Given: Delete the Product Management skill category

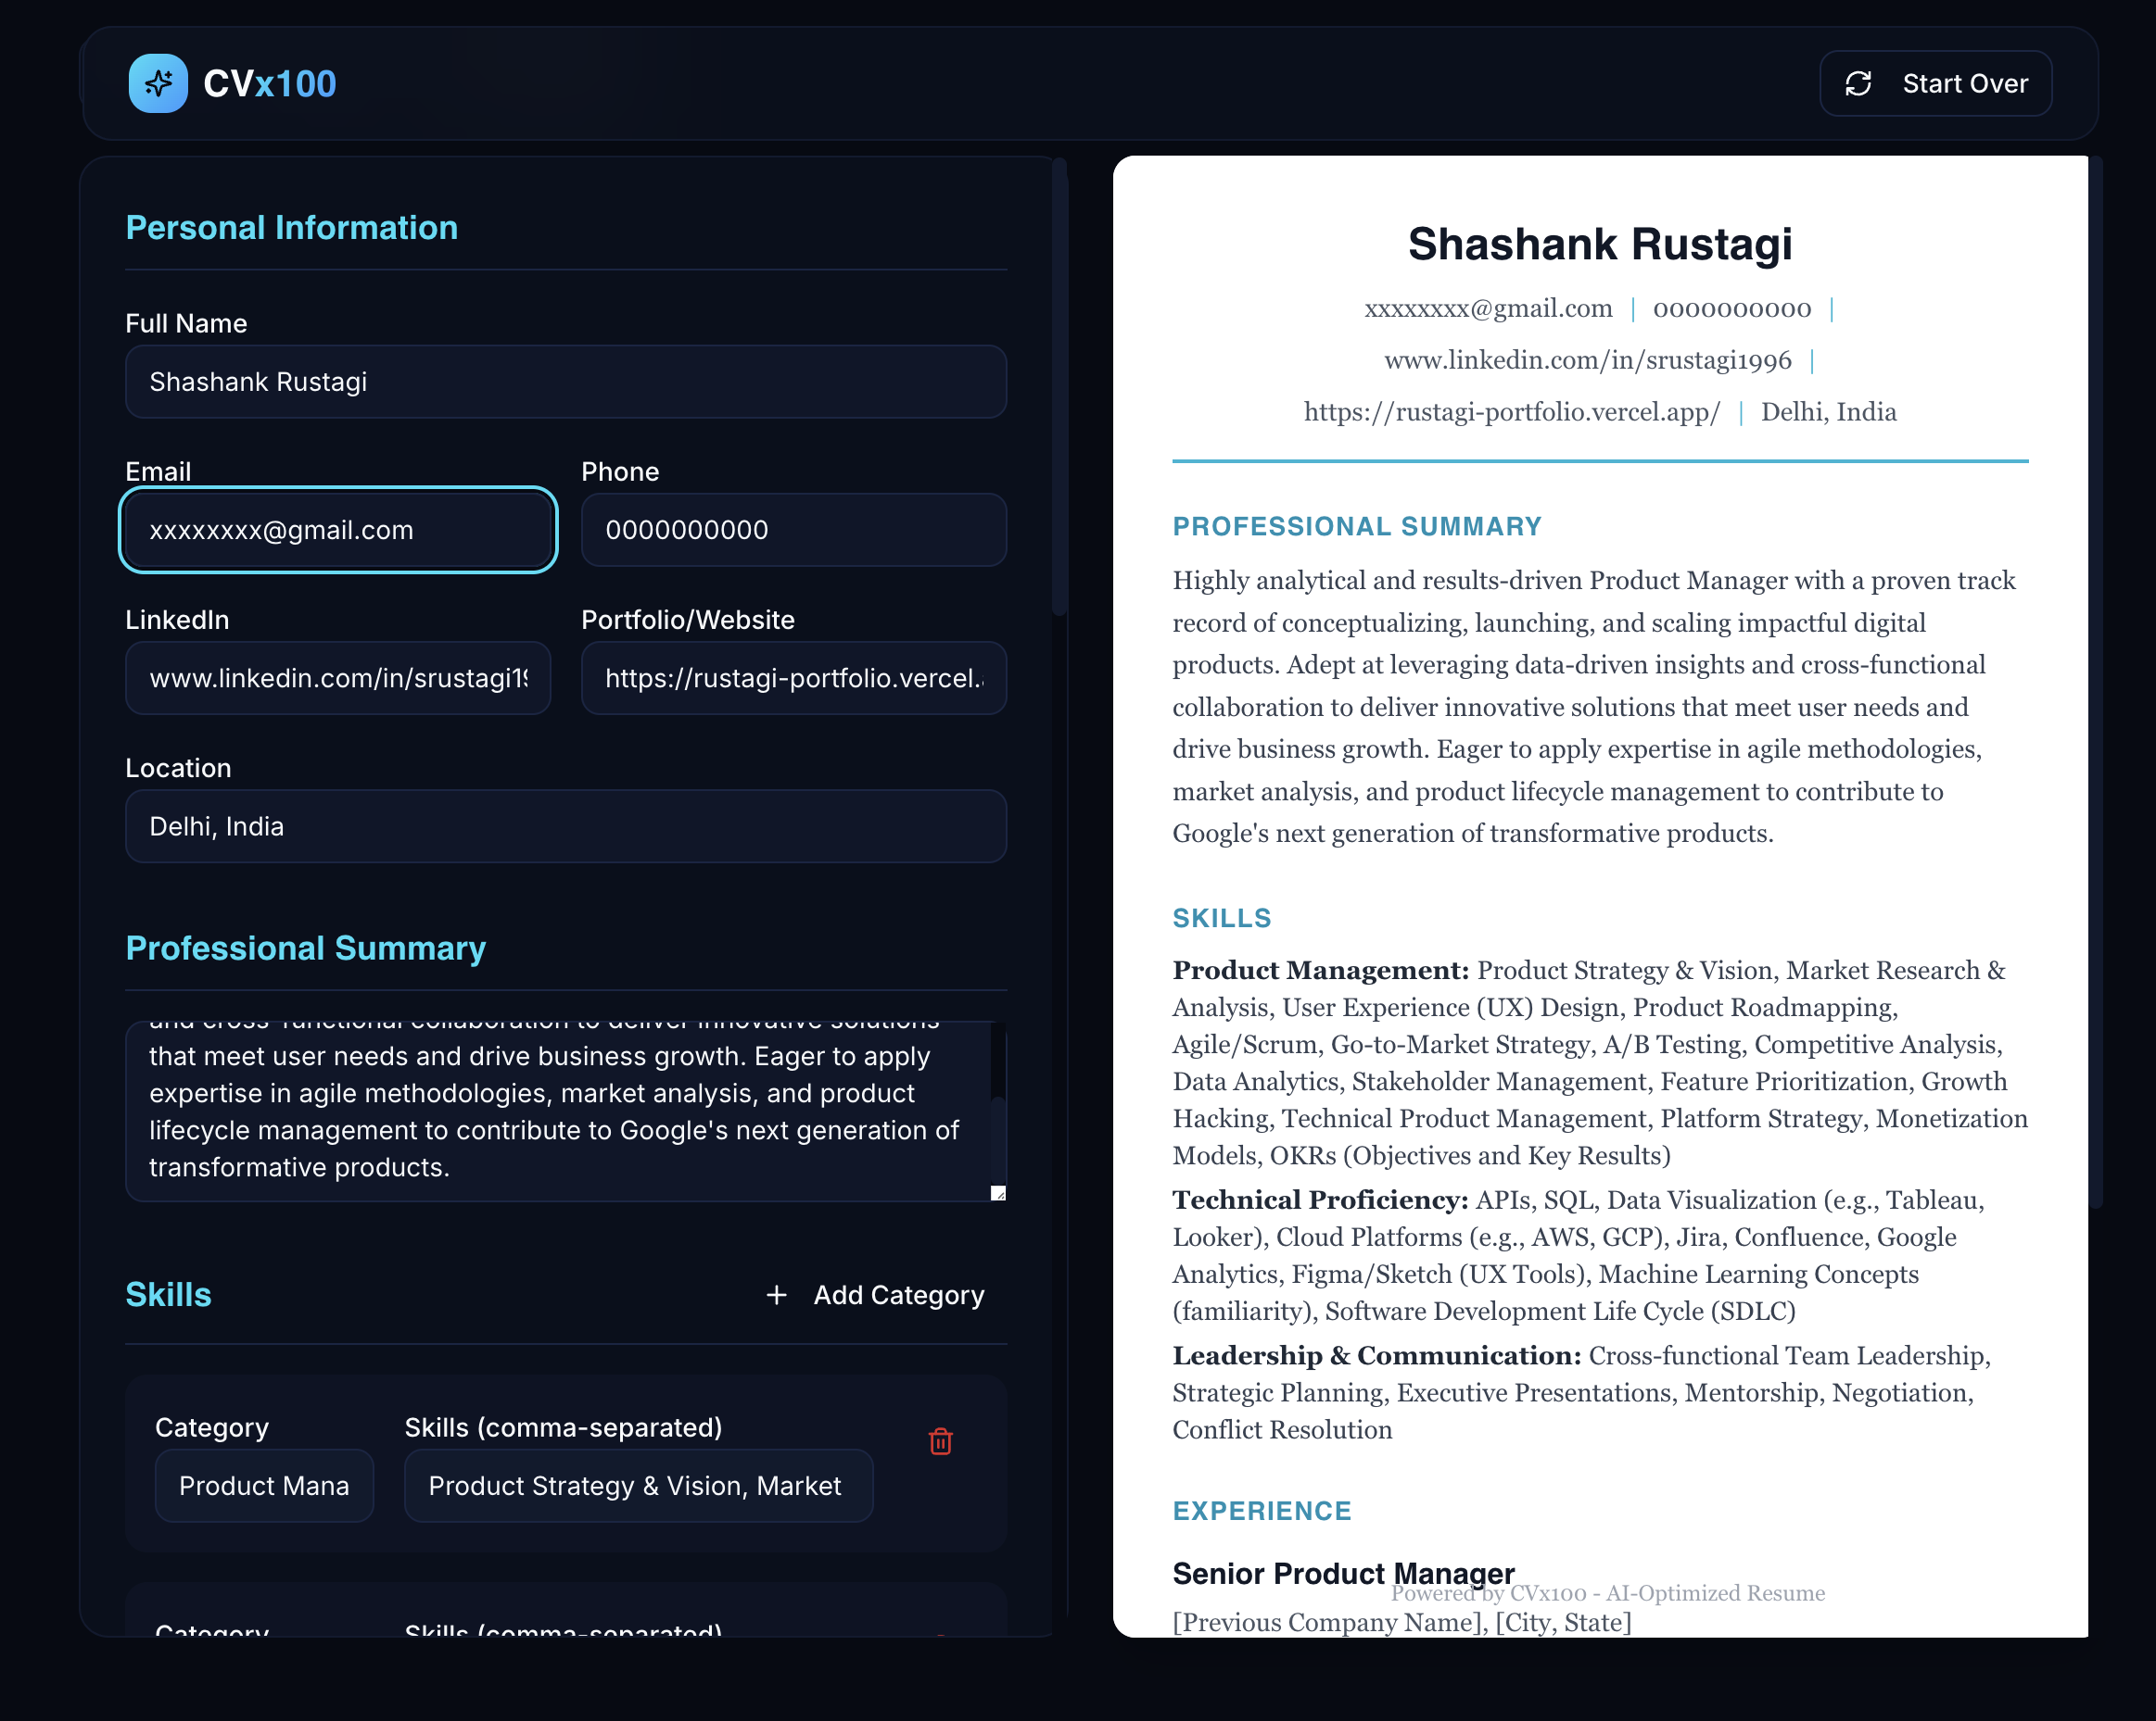Looking at the screenshot, I should tap(940, 1442).
